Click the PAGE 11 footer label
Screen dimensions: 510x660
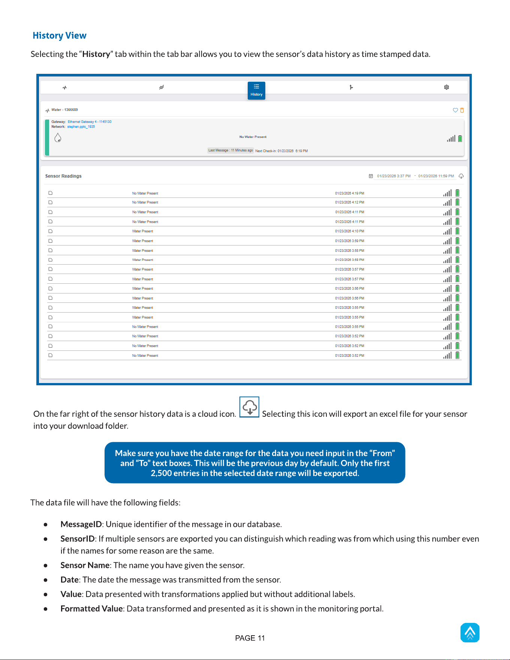(x=250, y=638)
